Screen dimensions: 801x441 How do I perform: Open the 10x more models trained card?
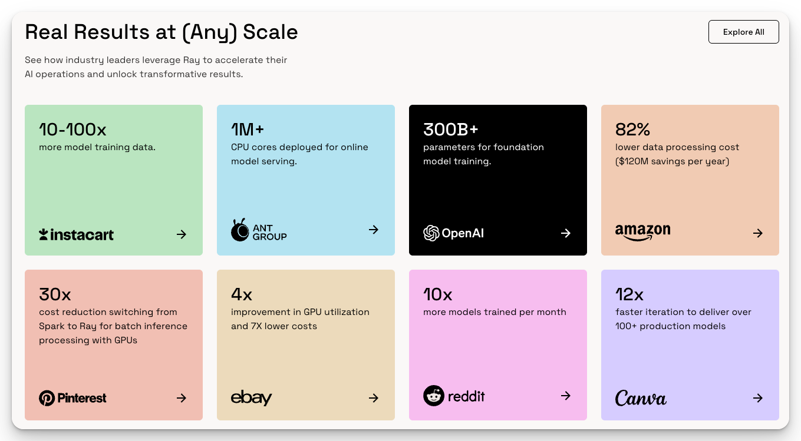pos(498,345)
